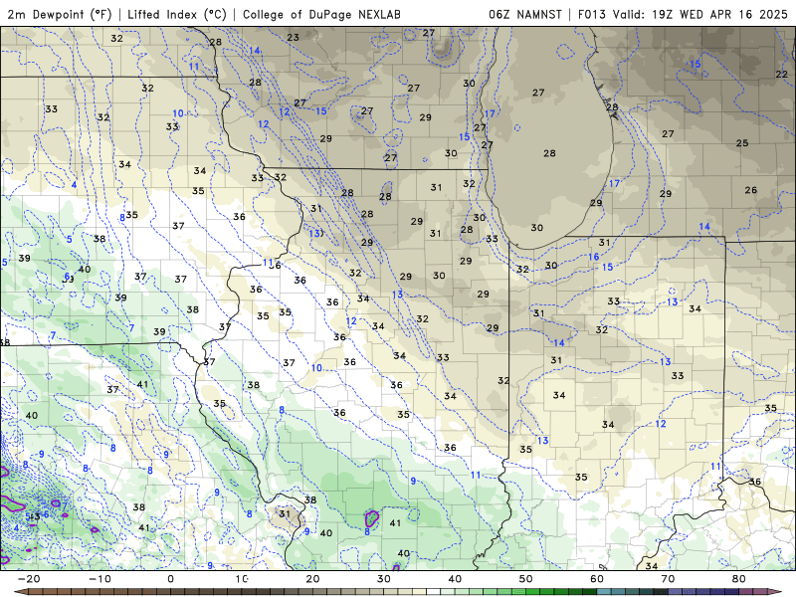Click the 80 label on the color scale
The image size is (796, 597).
pyautogui.click(x=739, y=579)
